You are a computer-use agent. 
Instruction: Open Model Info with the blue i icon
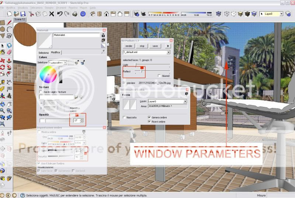(83, 14)
